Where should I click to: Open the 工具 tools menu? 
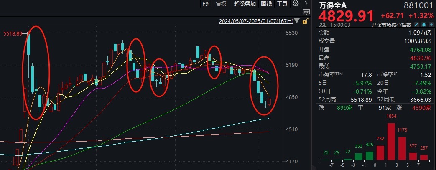pos(282,4)
